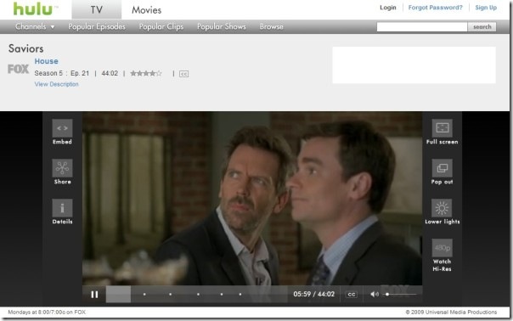Go to Popular Episodes menu item
The height and width of the screenshot is (321, 513).
pos(97,26)
